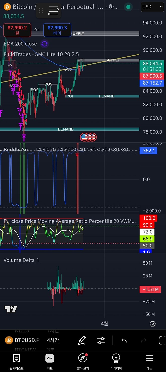Undo the last chart action
Viewport: 166px width, 372px height.
(x=124, y=341)
